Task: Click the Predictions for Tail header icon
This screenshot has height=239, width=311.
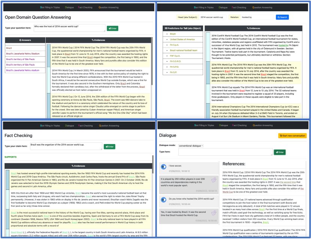Action: [166, 29]
